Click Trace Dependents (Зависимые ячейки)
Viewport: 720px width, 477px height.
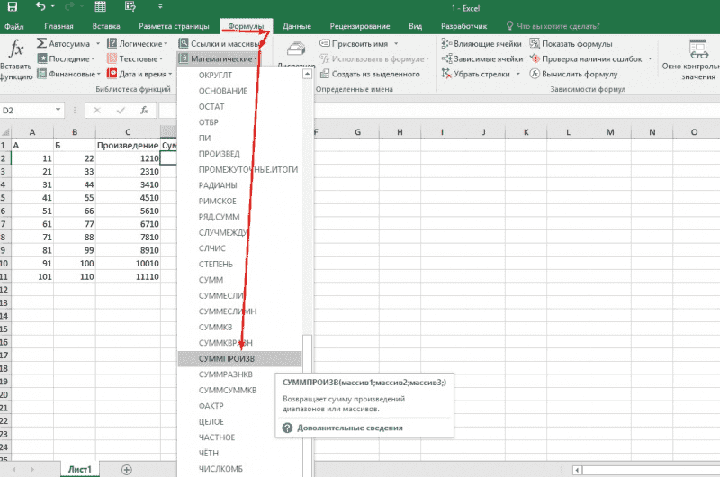click(x=487, y=58)
